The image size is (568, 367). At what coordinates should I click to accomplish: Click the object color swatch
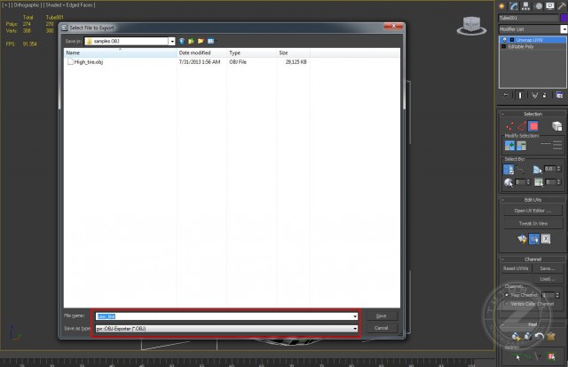tap(563, 17)
